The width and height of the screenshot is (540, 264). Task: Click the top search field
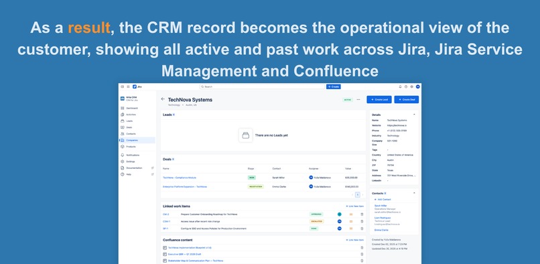(262, 87)
